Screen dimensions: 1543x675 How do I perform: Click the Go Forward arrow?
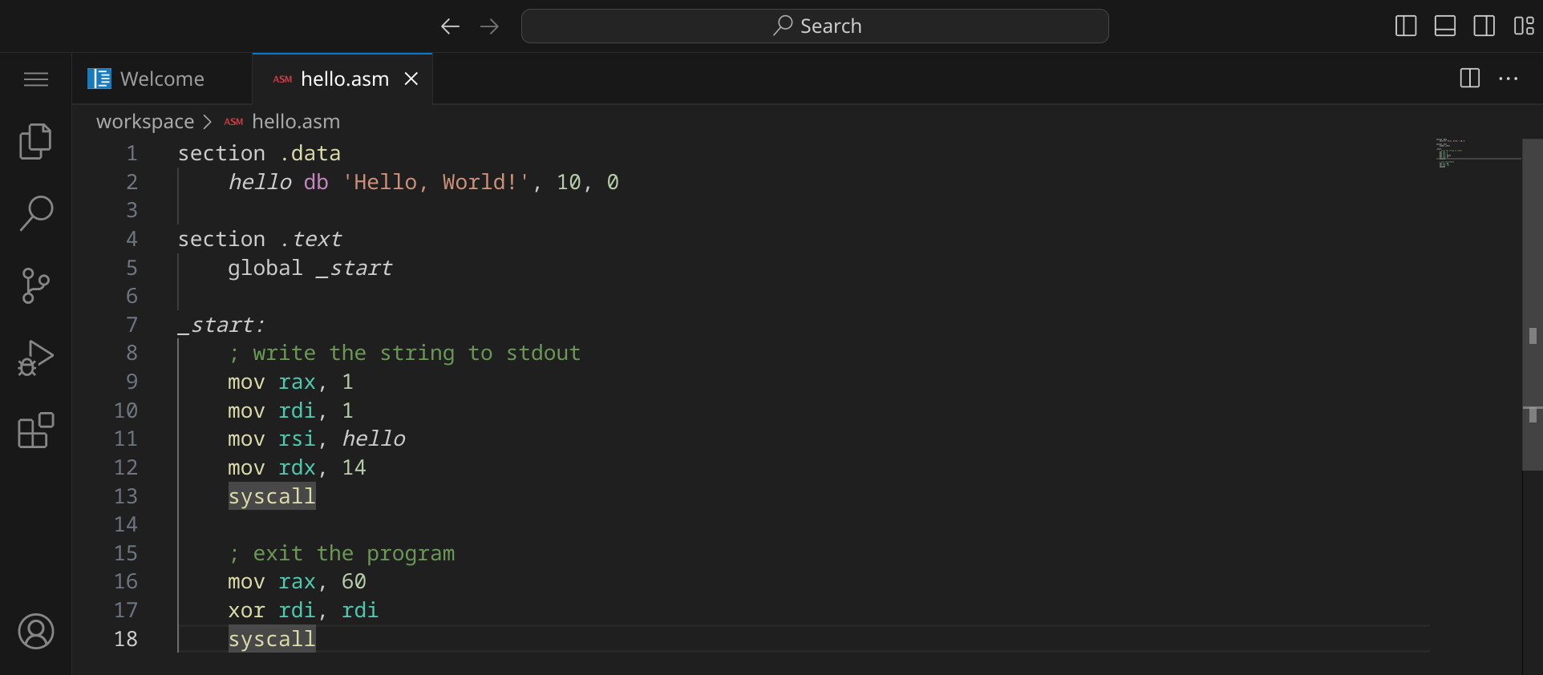click(x=489, y=26)
